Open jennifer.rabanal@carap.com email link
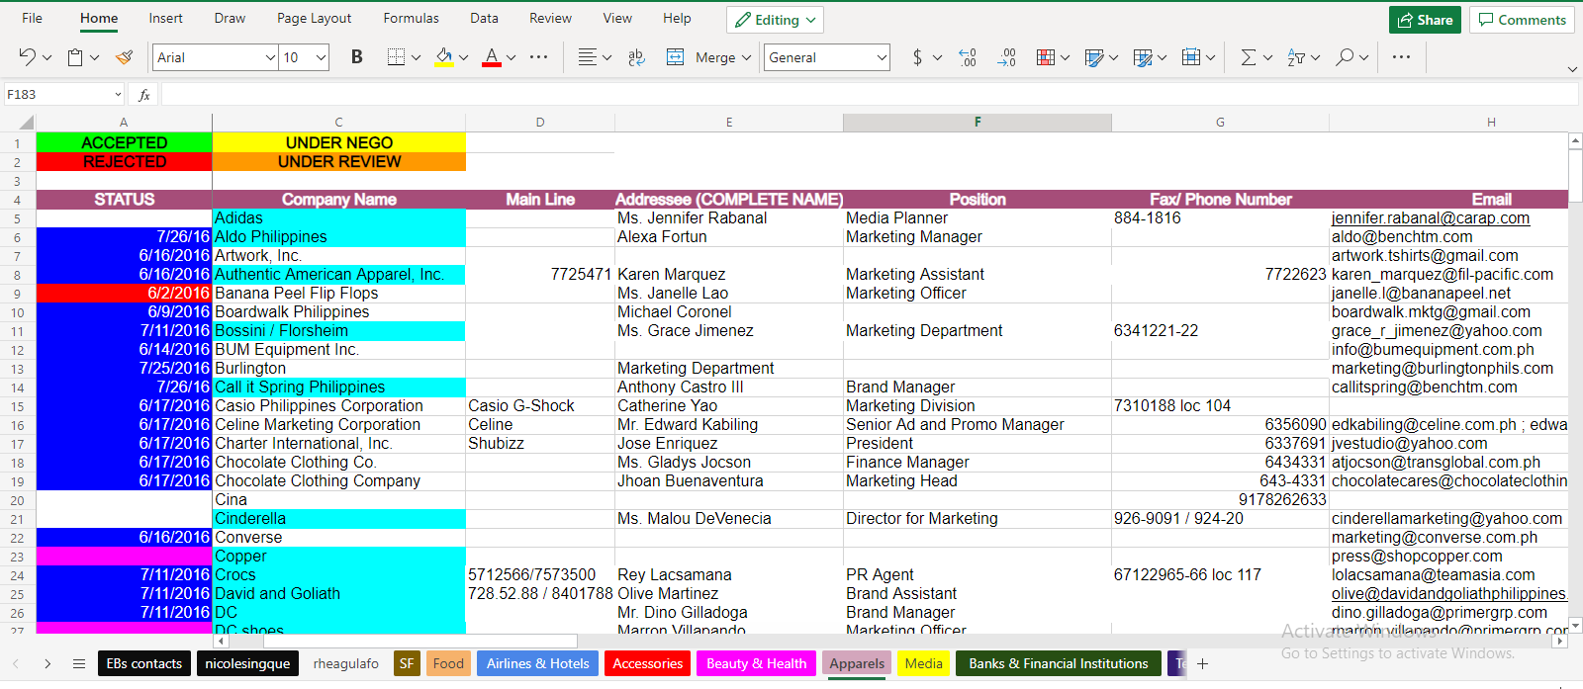Viewport: 1583px width, 689px height. [x=1430, y=217]
